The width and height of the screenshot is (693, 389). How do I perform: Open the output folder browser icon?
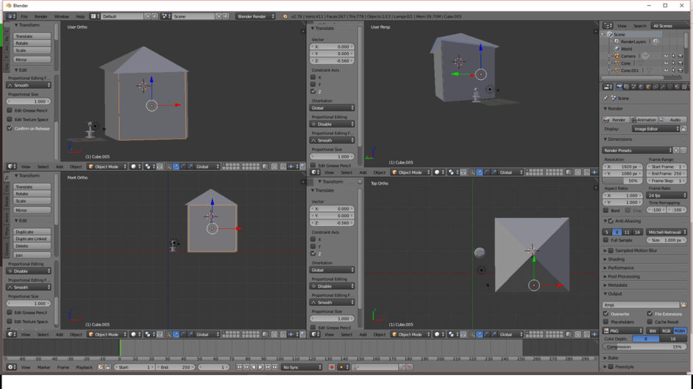point(683,305)
